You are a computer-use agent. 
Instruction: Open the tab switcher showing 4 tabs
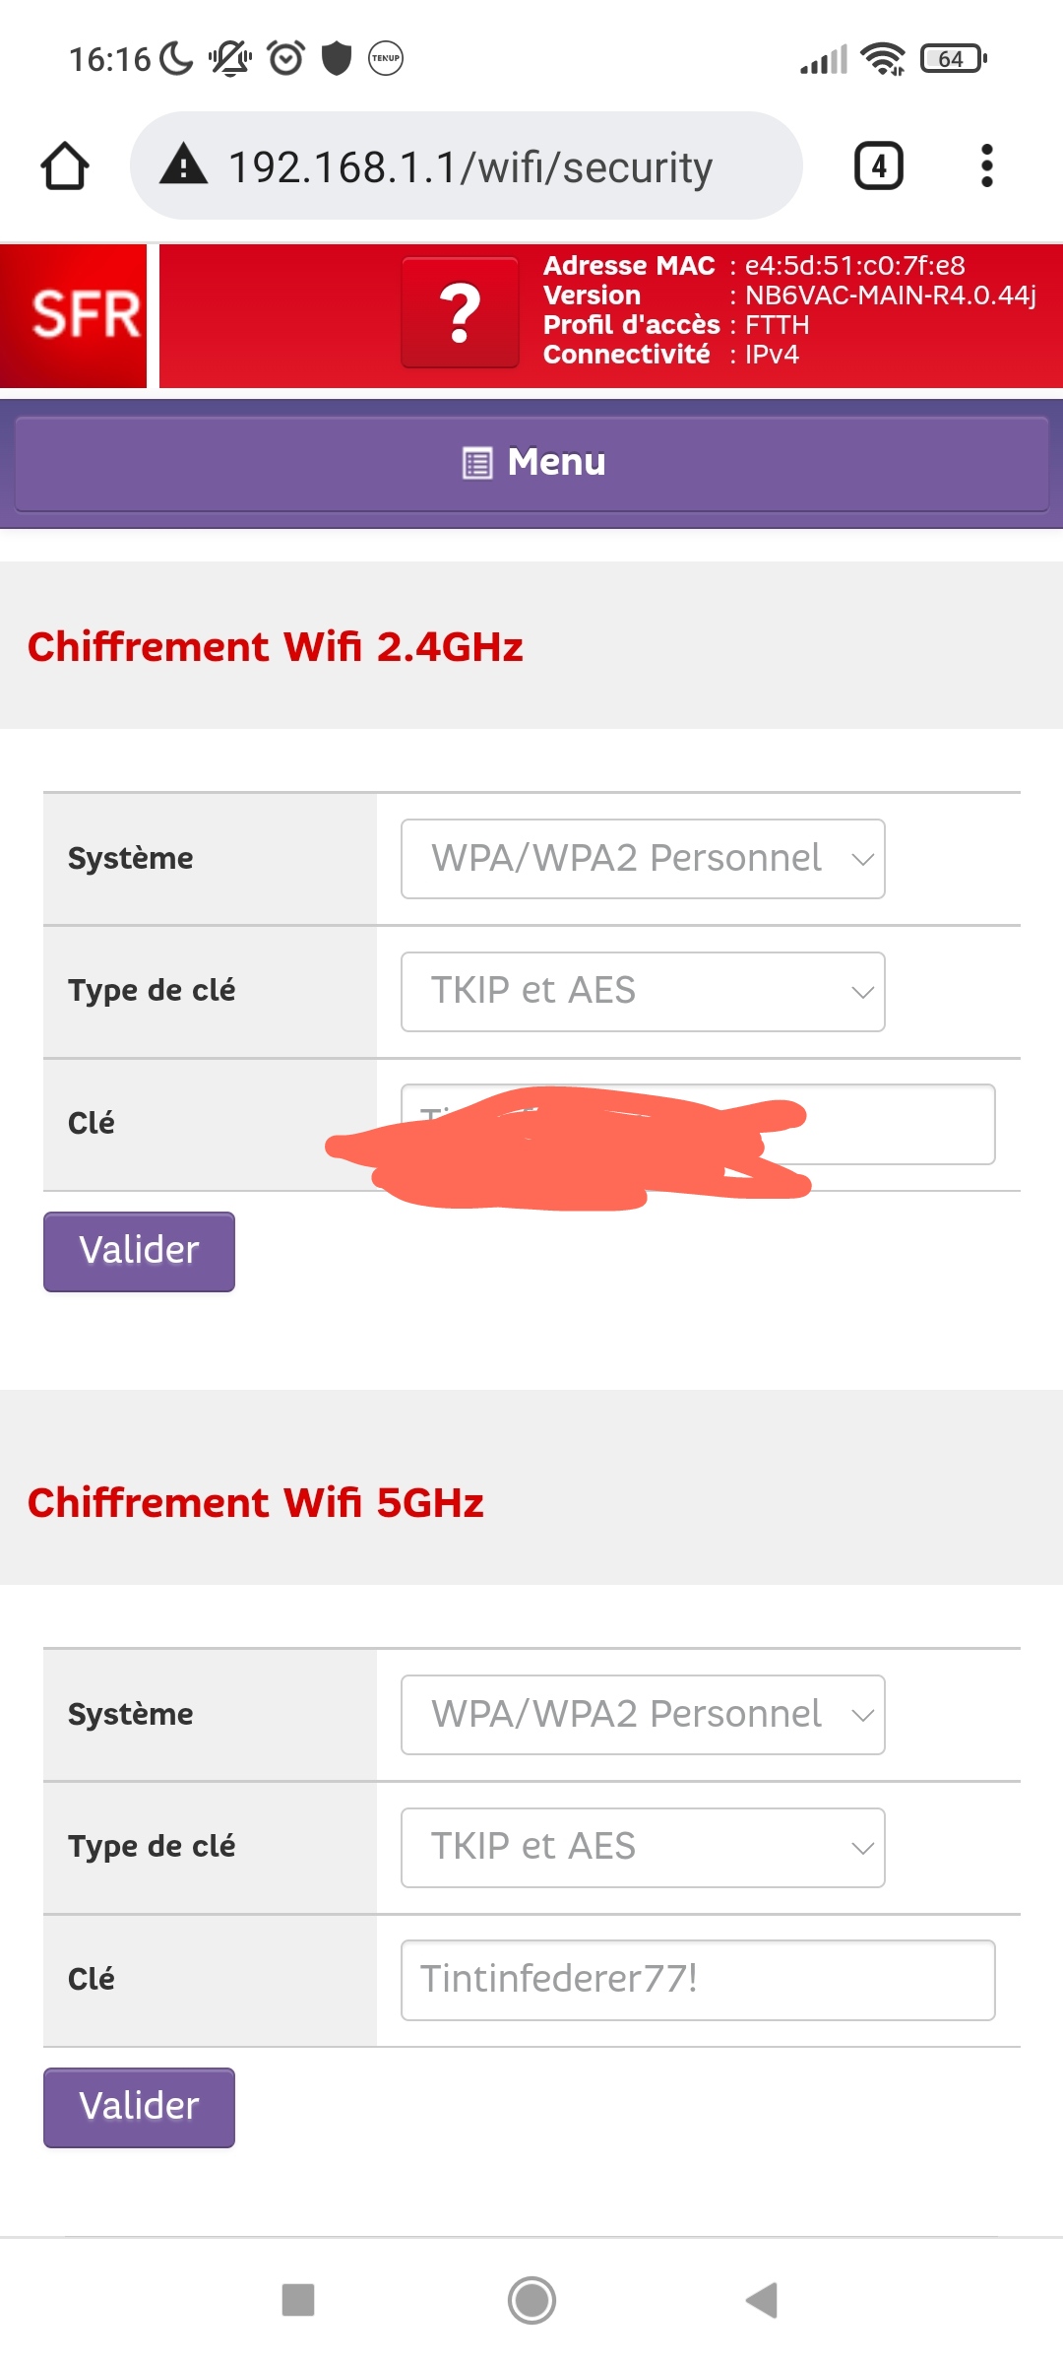(x=878, y=165)
